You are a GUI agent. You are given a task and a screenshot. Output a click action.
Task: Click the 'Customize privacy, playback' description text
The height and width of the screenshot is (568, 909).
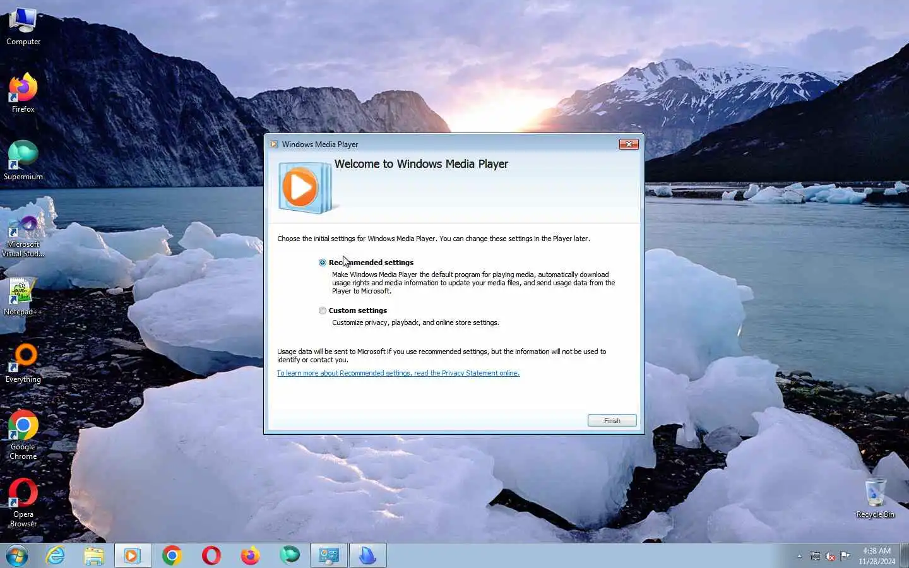pos(415,322)
